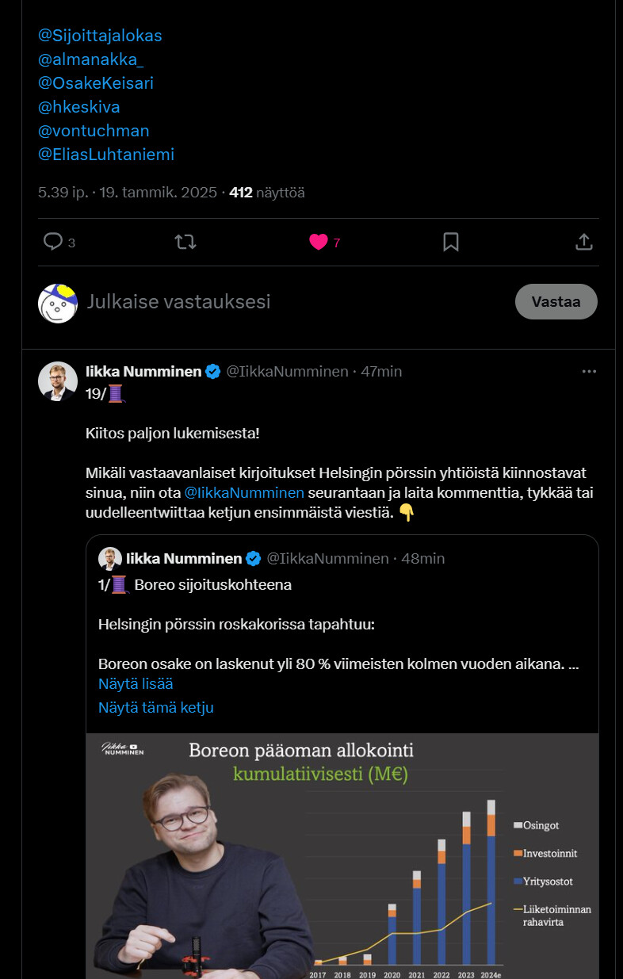Expand quoted tweet with Näytä lisää
The image size is (623, 979).
click(136, 683)
